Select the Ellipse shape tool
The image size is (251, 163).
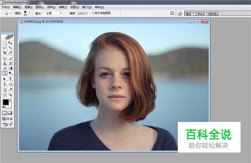click(x=10, y=84)
